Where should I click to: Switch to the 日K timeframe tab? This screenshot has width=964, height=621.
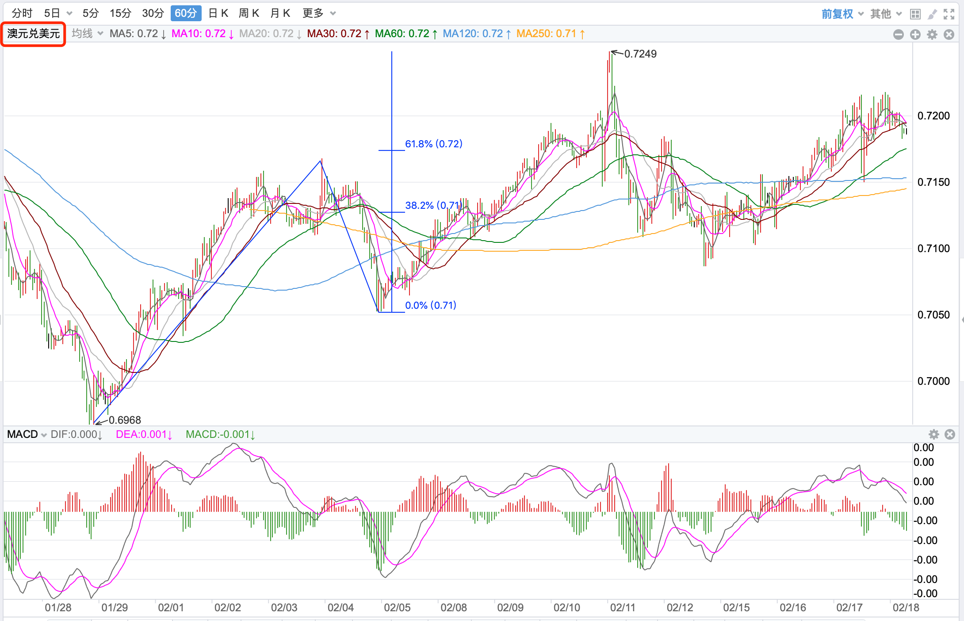click(218, 13)
